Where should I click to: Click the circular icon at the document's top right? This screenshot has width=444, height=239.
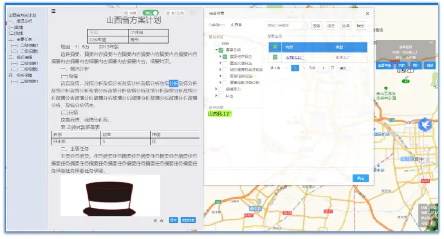193,13
